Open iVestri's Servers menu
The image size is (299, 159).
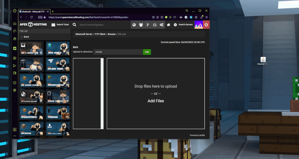click(x=183, y=25)
